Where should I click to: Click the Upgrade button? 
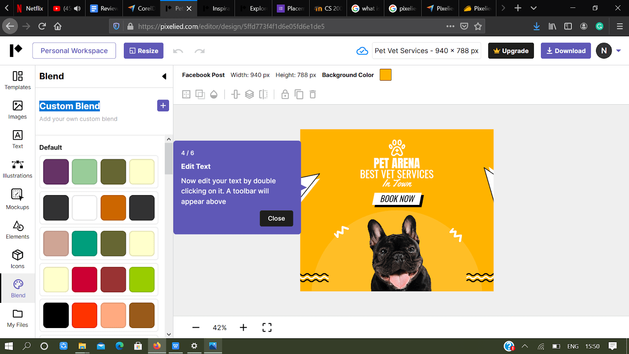click(x=511, y=51)
